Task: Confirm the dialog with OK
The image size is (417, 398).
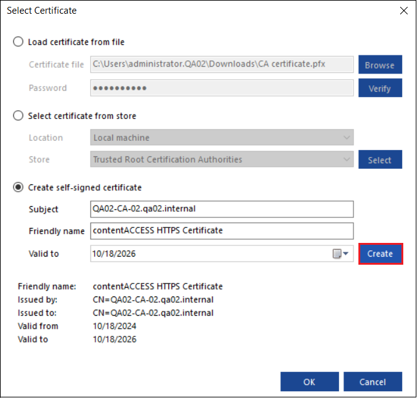Action: [309, 382]
